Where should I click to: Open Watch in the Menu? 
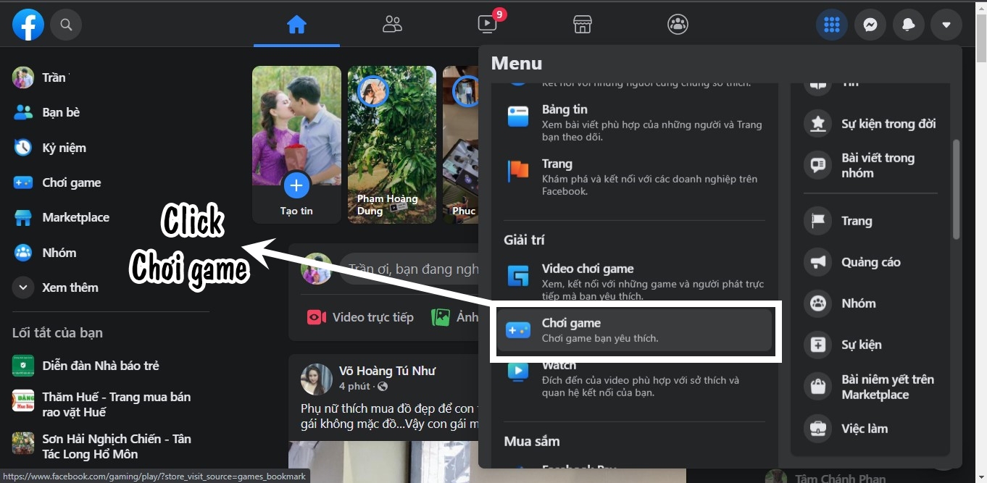(635, 379)
